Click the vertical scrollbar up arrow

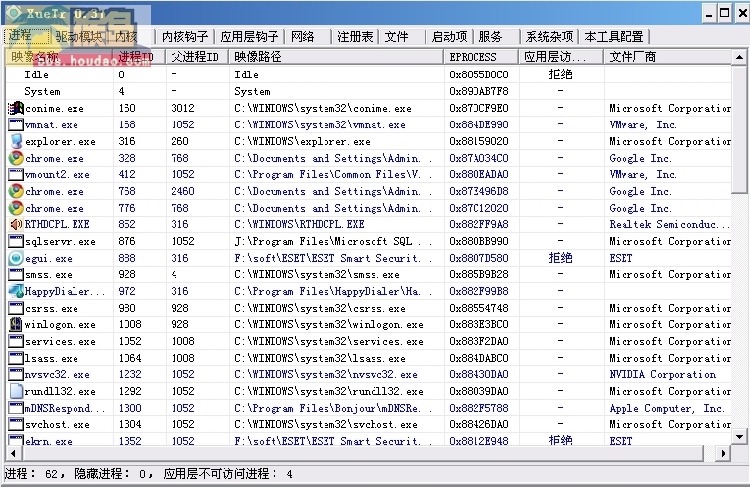click(x=739, y=58)
